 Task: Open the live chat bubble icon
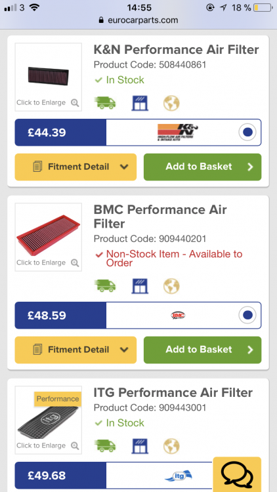(x=237, y=474)
